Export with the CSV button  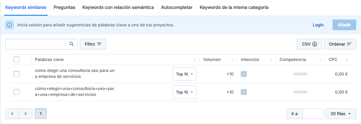[x=309, y=44]
